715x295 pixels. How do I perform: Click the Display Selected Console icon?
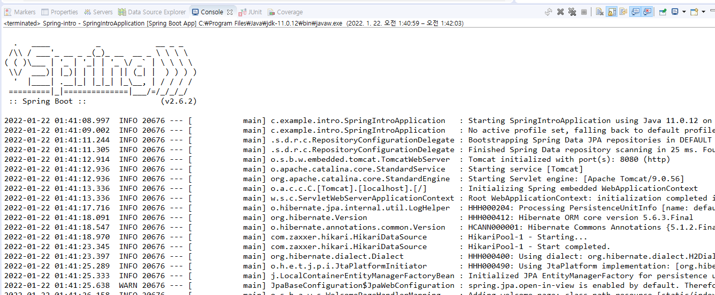pyautogui.click(x=675, y=12)
